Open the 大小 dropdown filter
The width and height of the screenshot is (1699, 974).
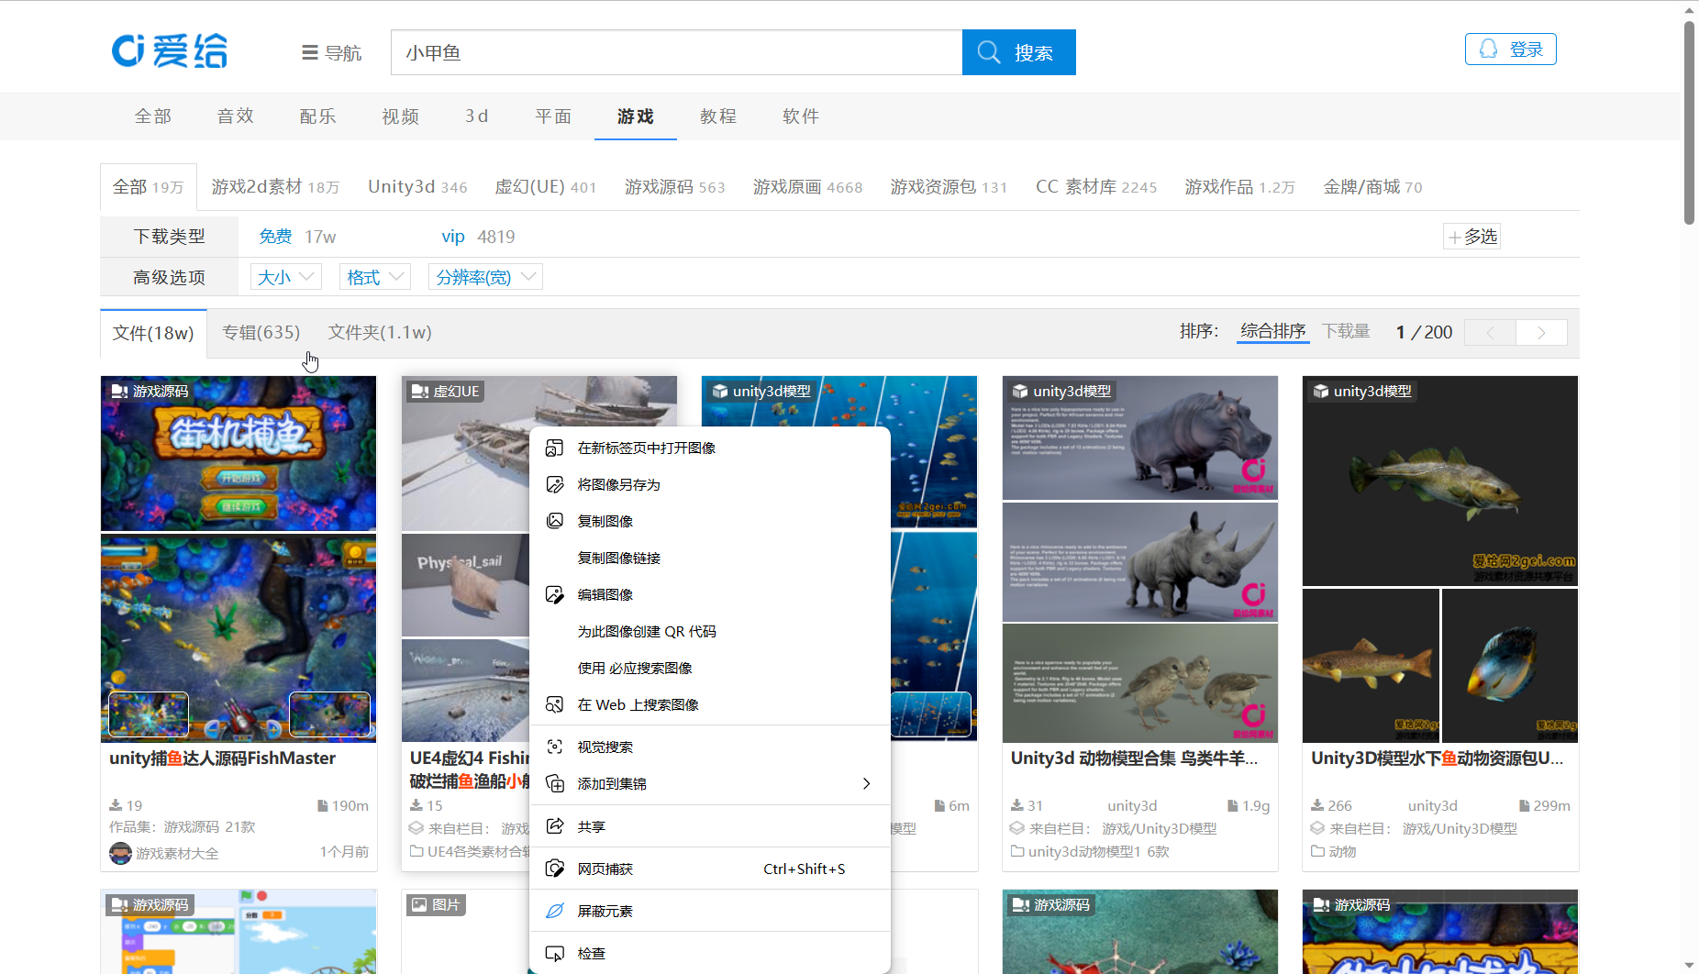click(286, 277)
